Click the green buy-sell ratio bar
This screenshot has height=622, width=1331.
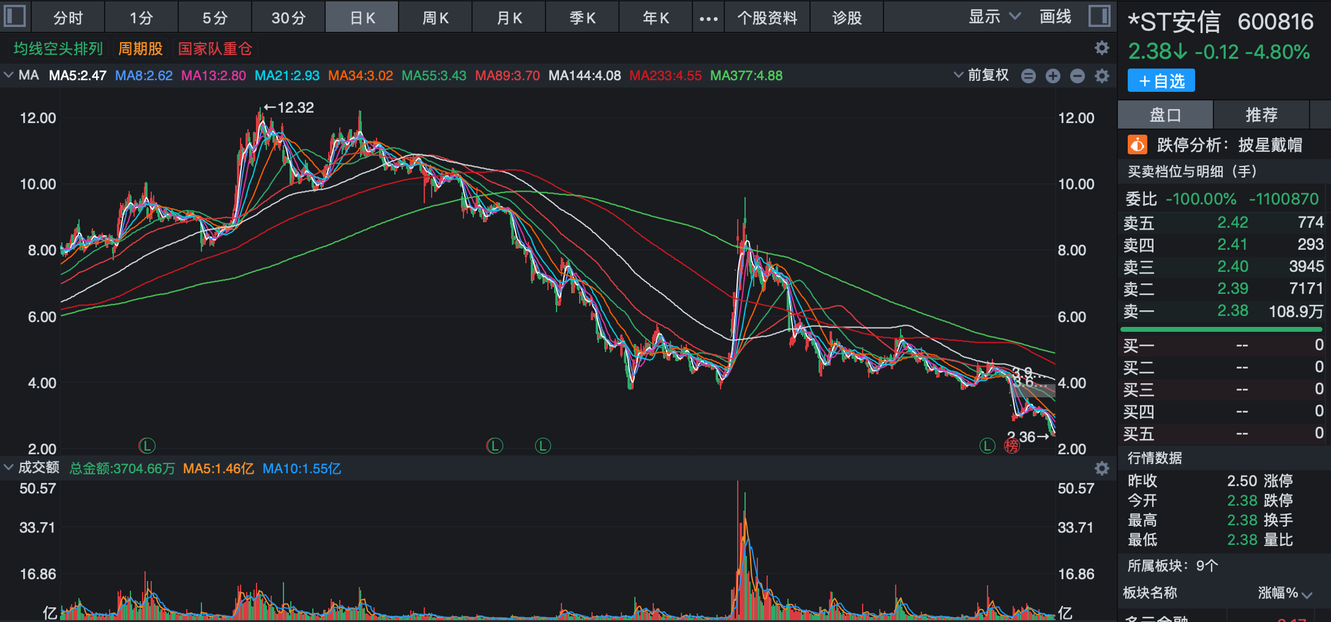click(1221, 329)
